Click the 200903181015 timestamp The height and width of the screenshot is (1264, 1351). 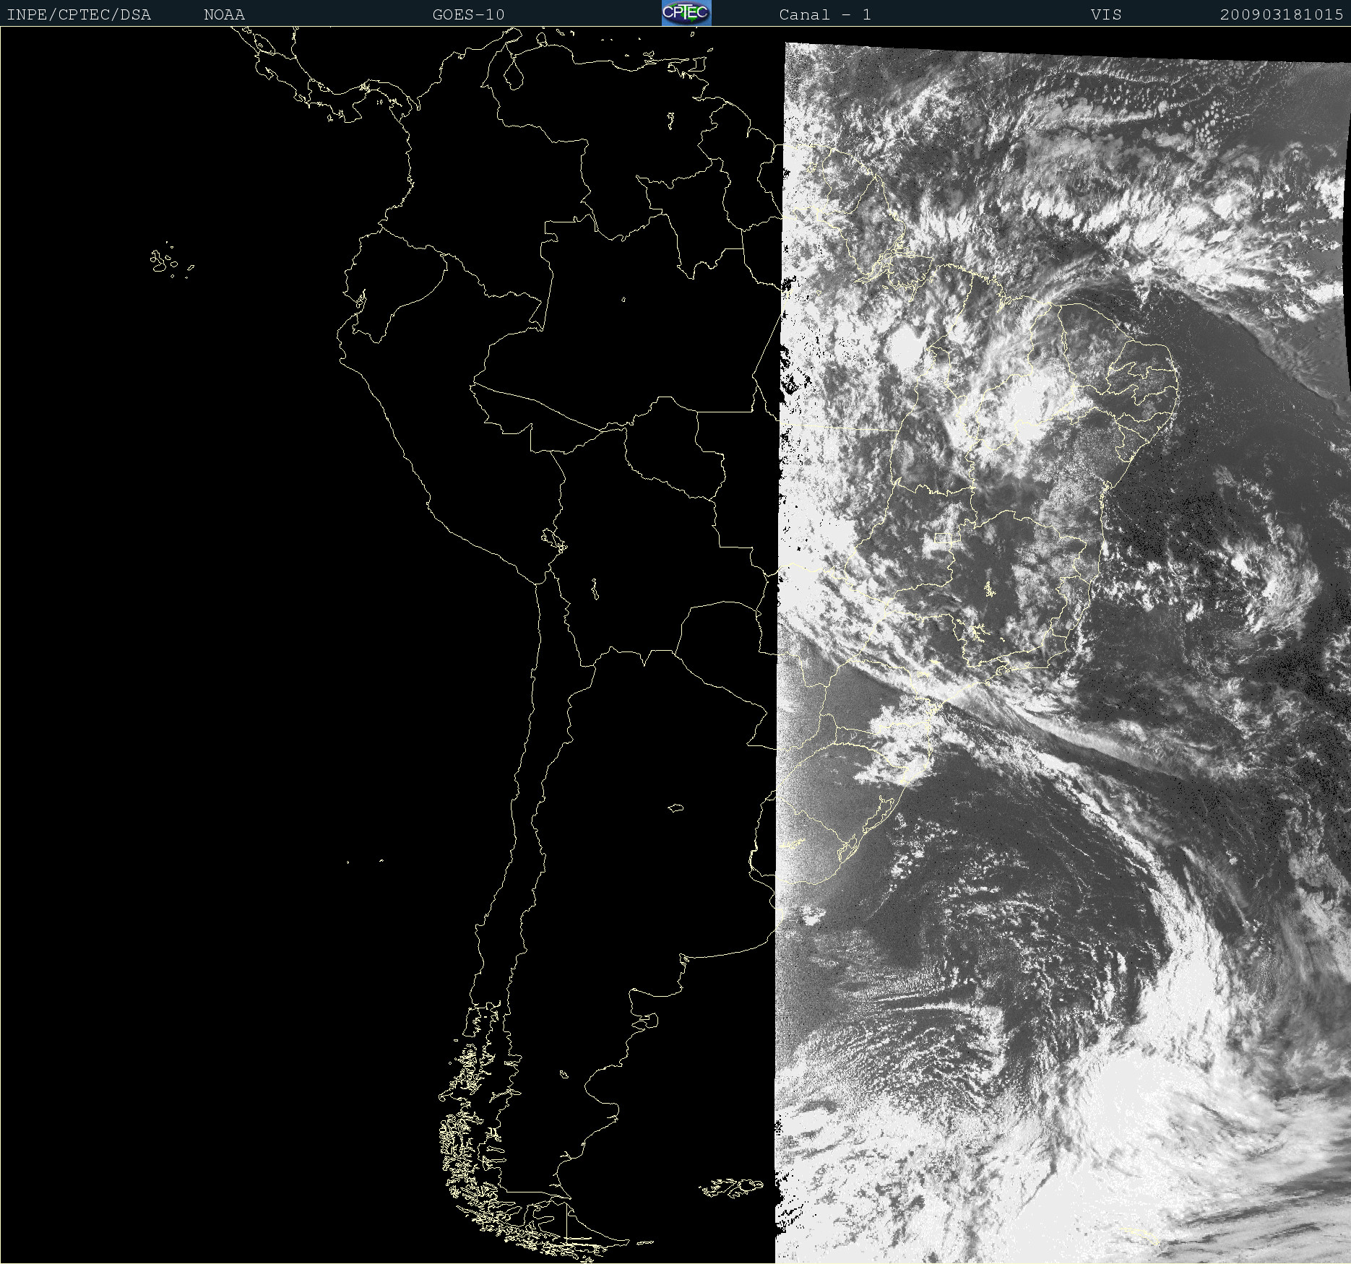coord(1282,14)
